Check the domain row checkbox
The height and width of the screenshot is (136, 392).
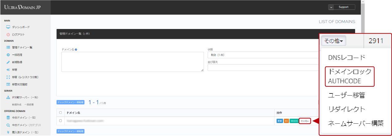tap(60, 121)
